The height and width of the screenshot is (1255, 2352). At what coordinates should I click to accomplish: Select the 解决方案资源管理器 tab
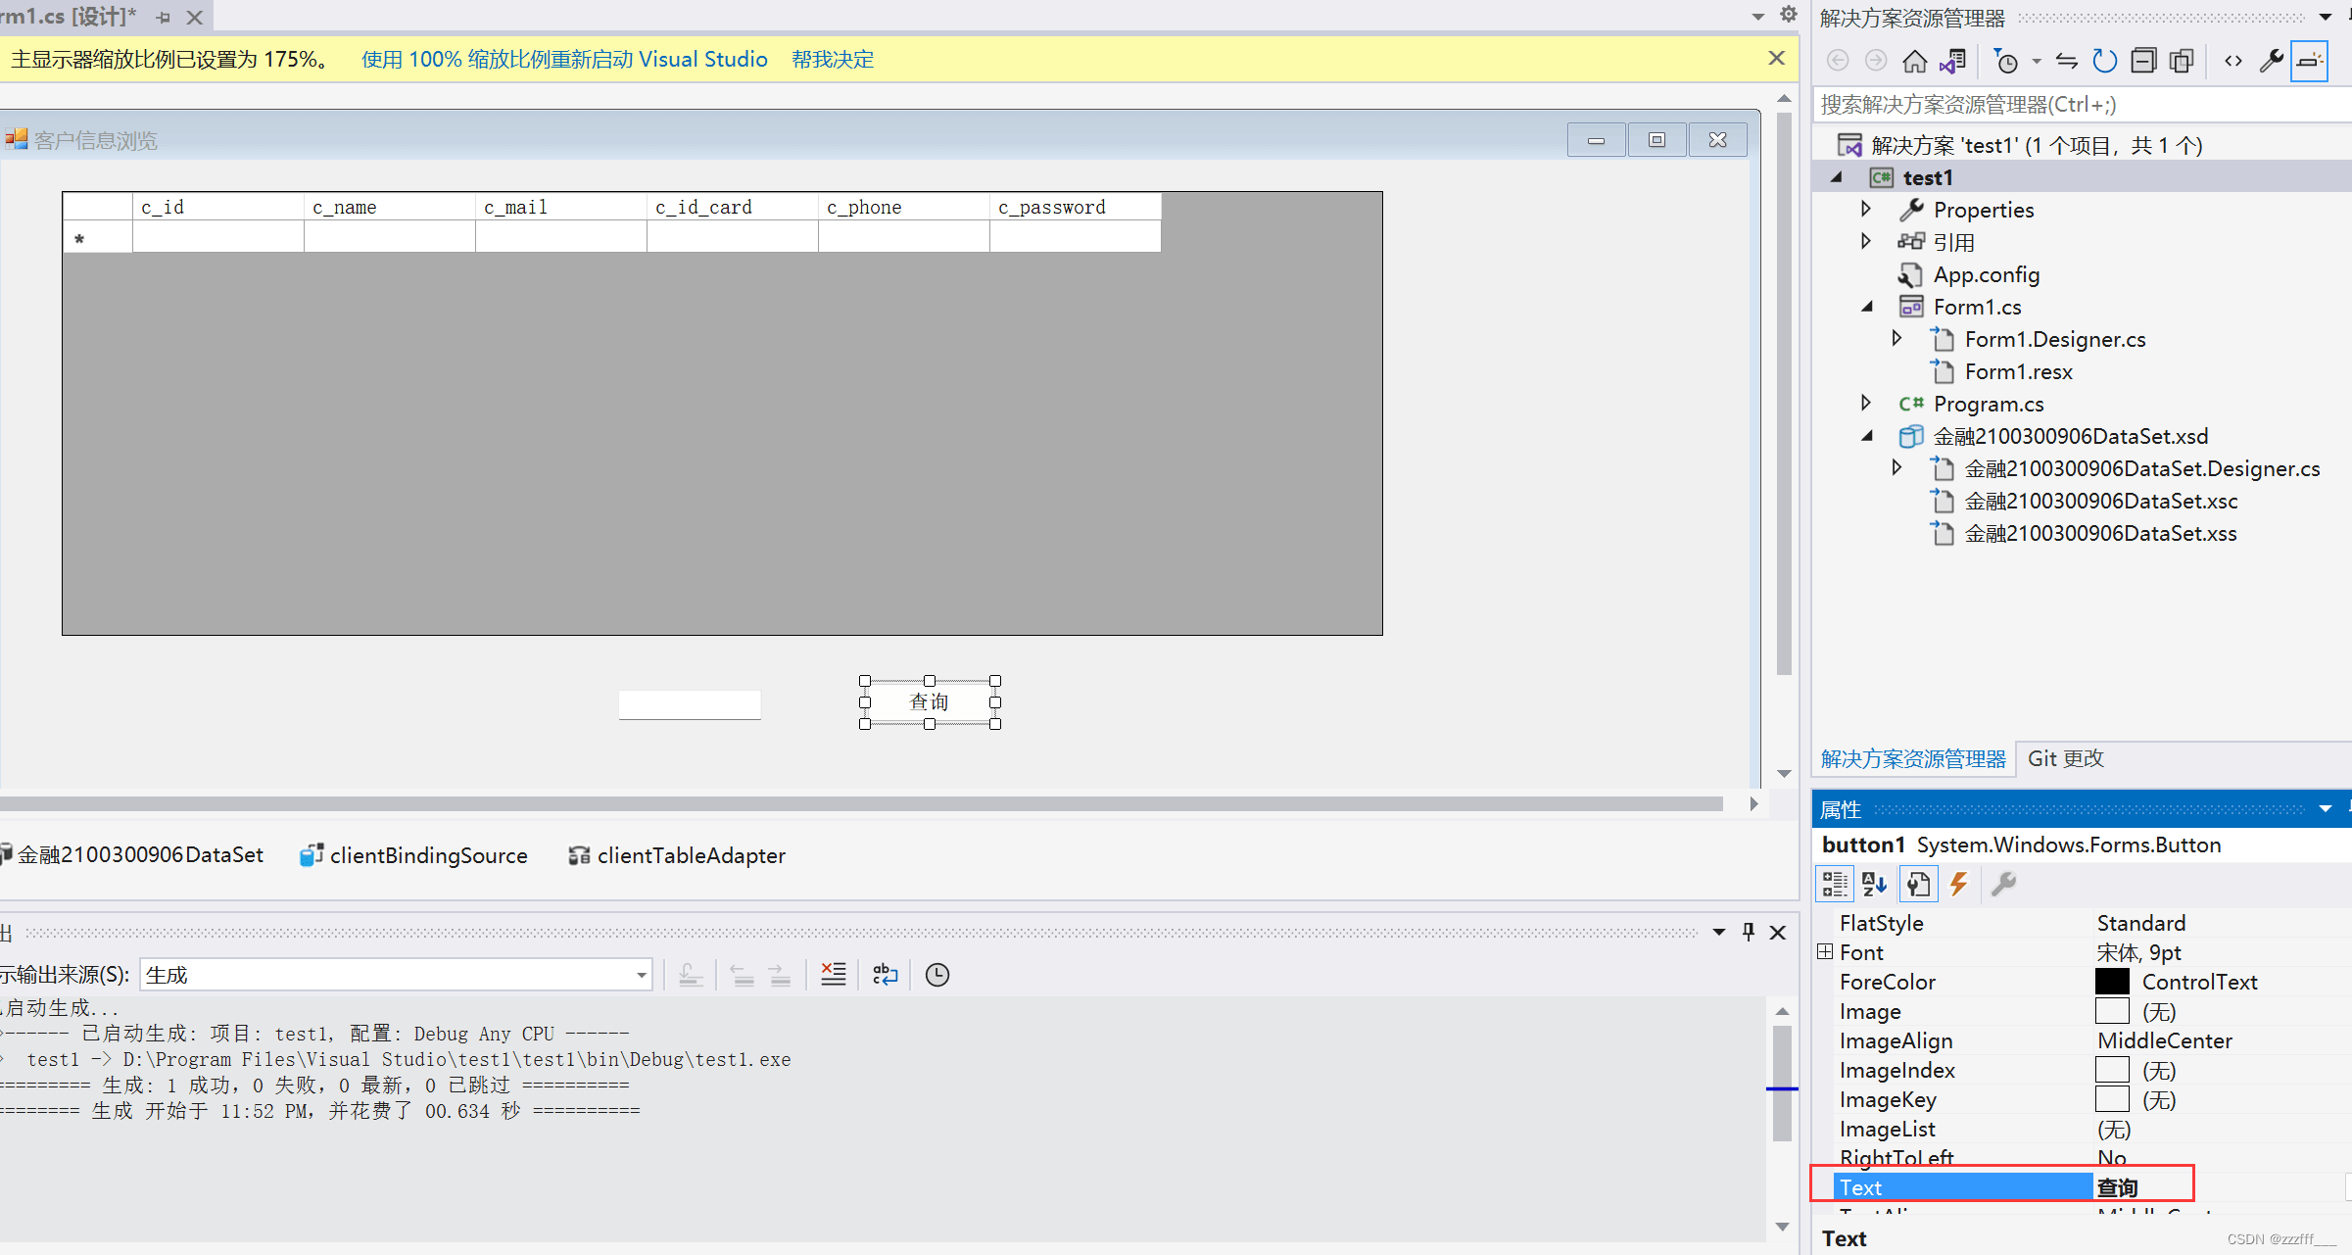click(x=1913, y=759)
